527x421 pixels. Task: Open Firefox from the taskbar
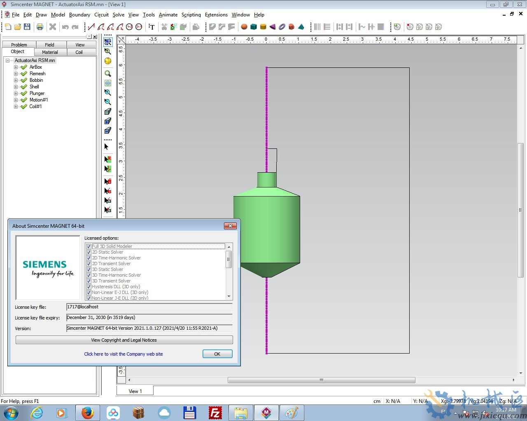point(88,413)
